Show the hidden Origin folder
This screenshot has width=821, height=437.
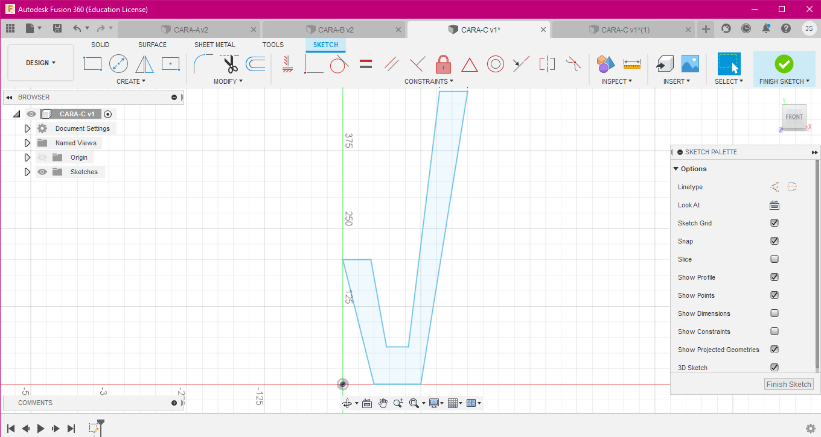point(42,157)
